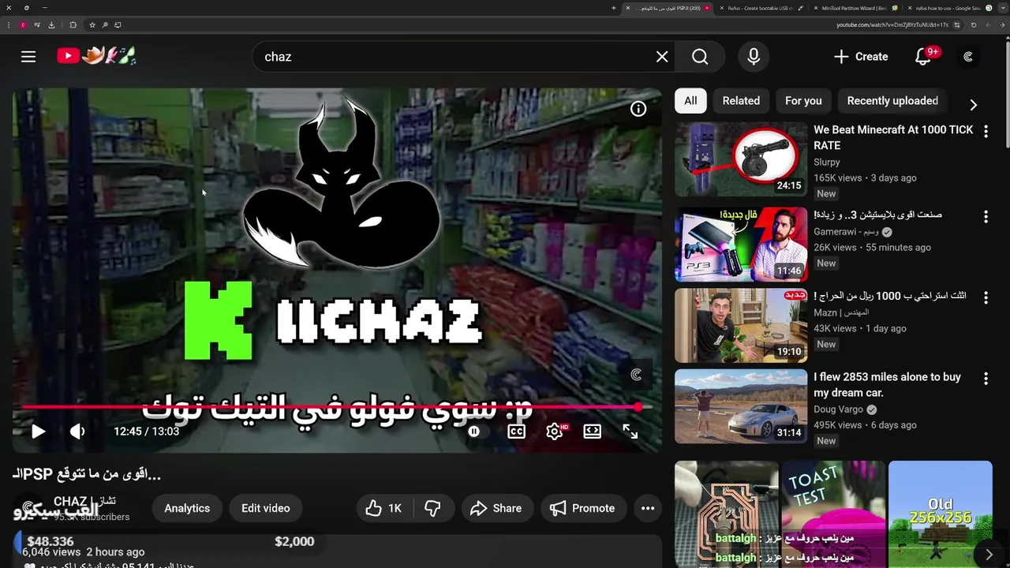Open the Mazn 19:10 video thumbnail

[x=741, y=325]
